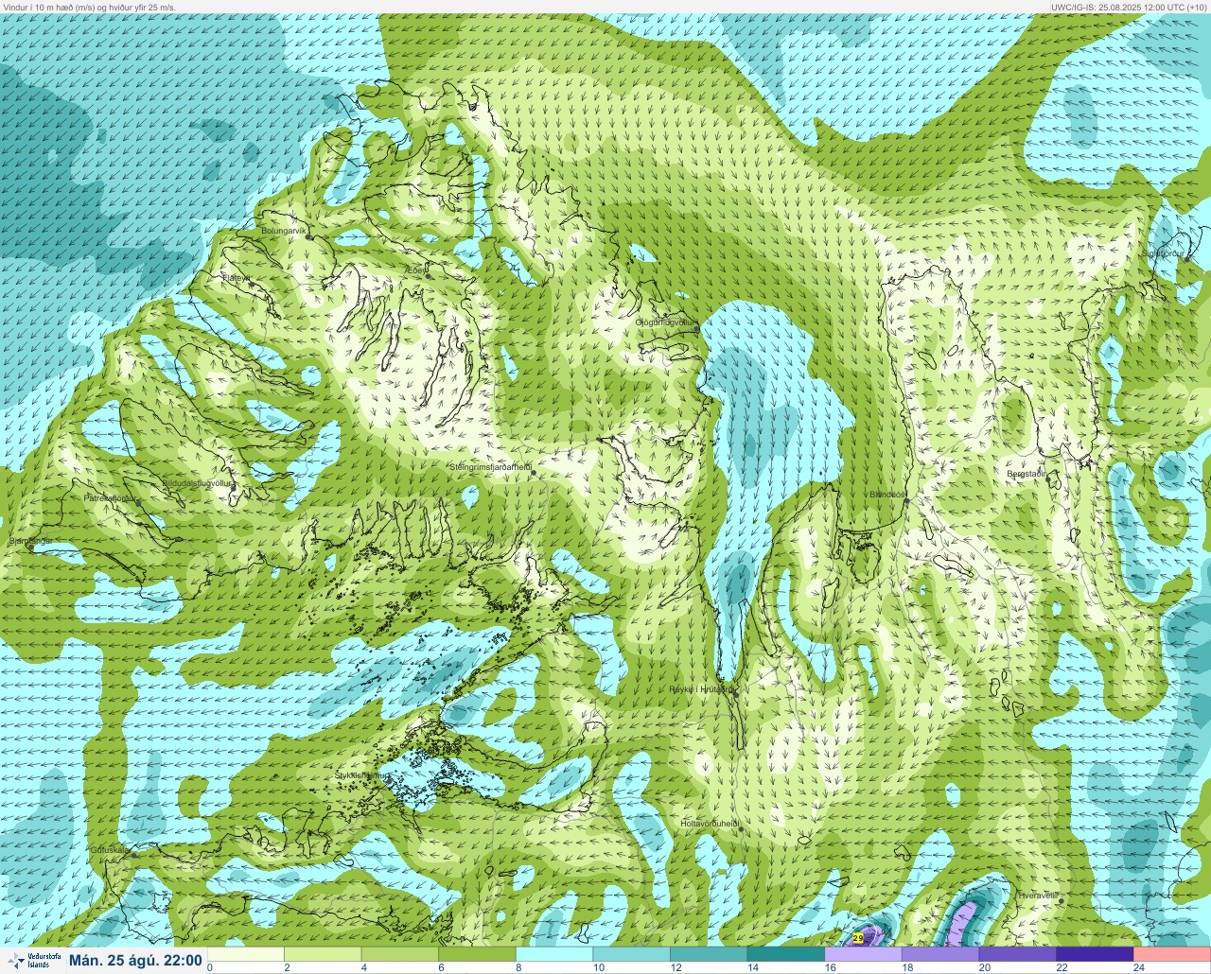Click the Bolungarvík station dot
Screen dimensions: 1211x974
[308, 236]
